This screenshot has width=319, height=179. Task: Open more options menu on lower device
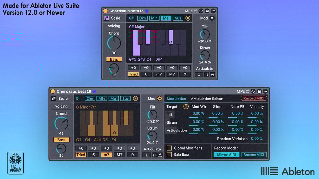tap(265, 91)
